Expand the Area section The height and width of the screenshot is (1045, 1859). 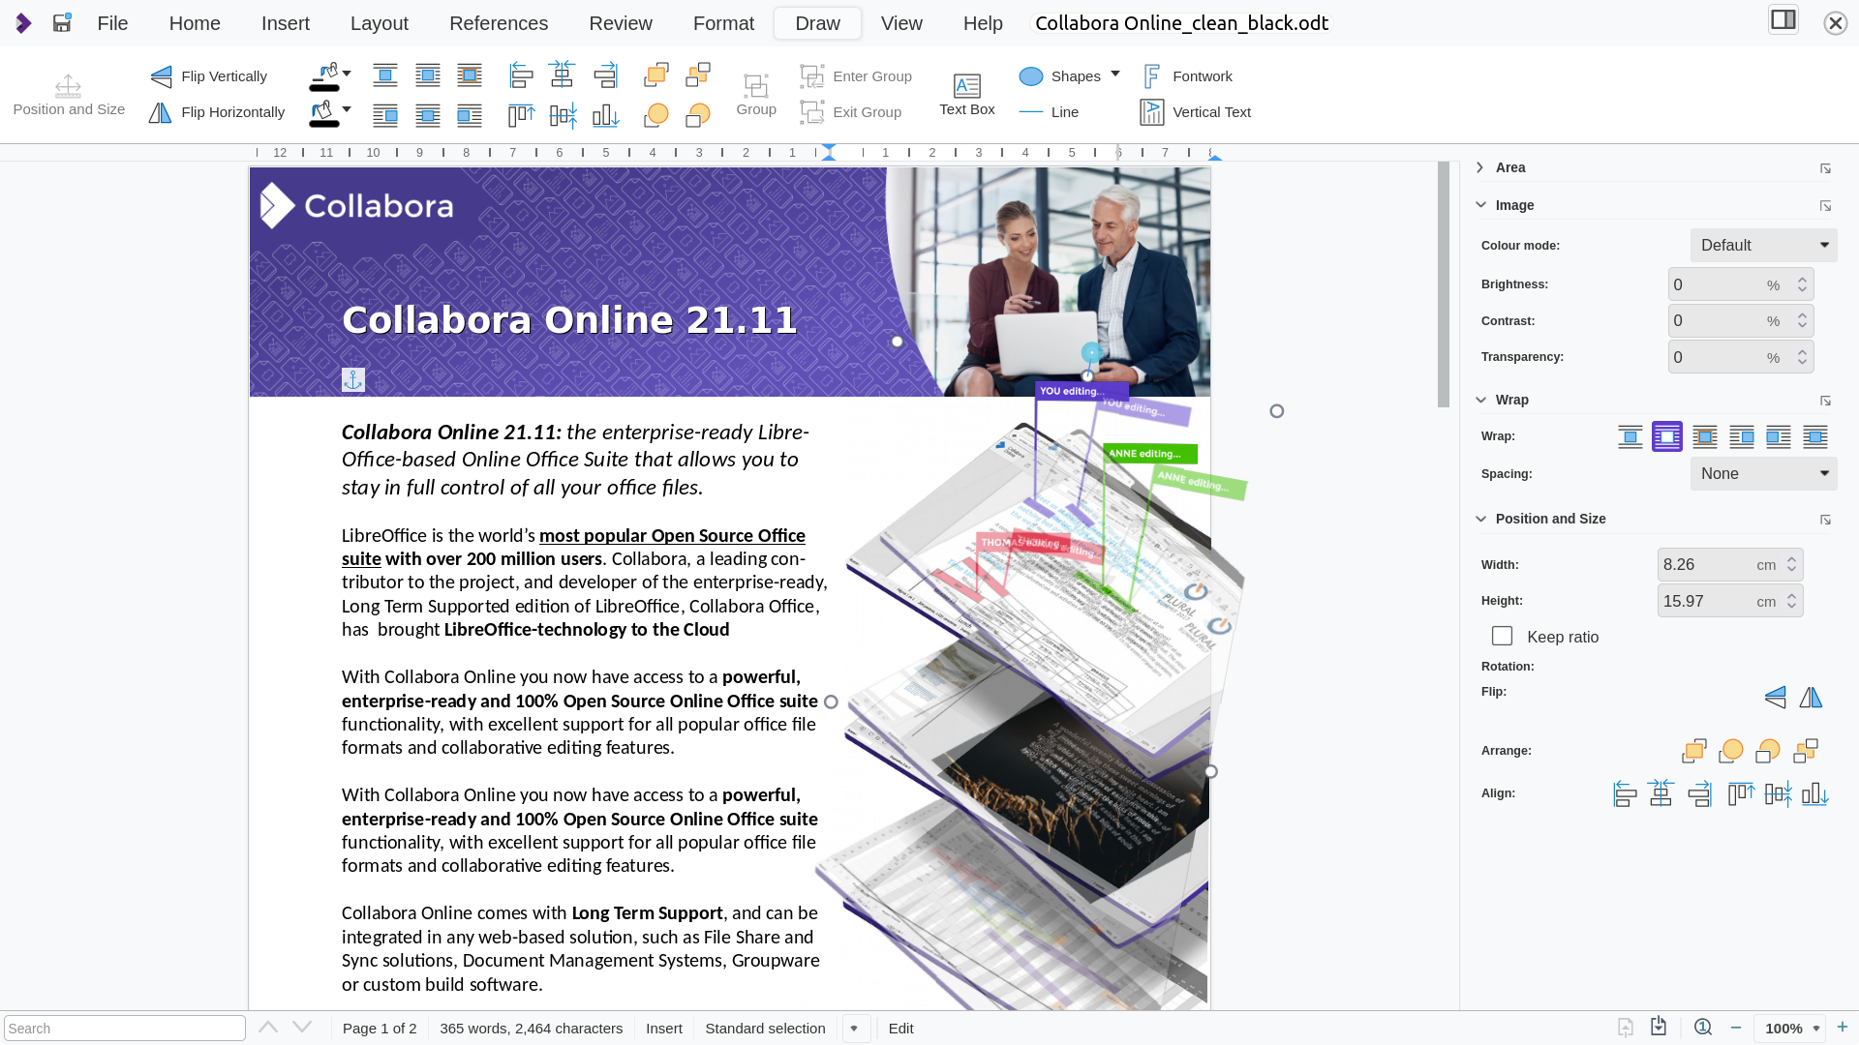[x=1480, y=167]
